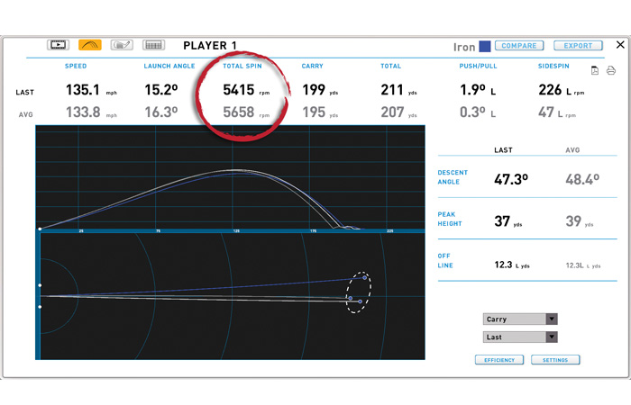Click the landing point in the dispersion ellipse
631x405 pixels.
click(x=350, y=298)
